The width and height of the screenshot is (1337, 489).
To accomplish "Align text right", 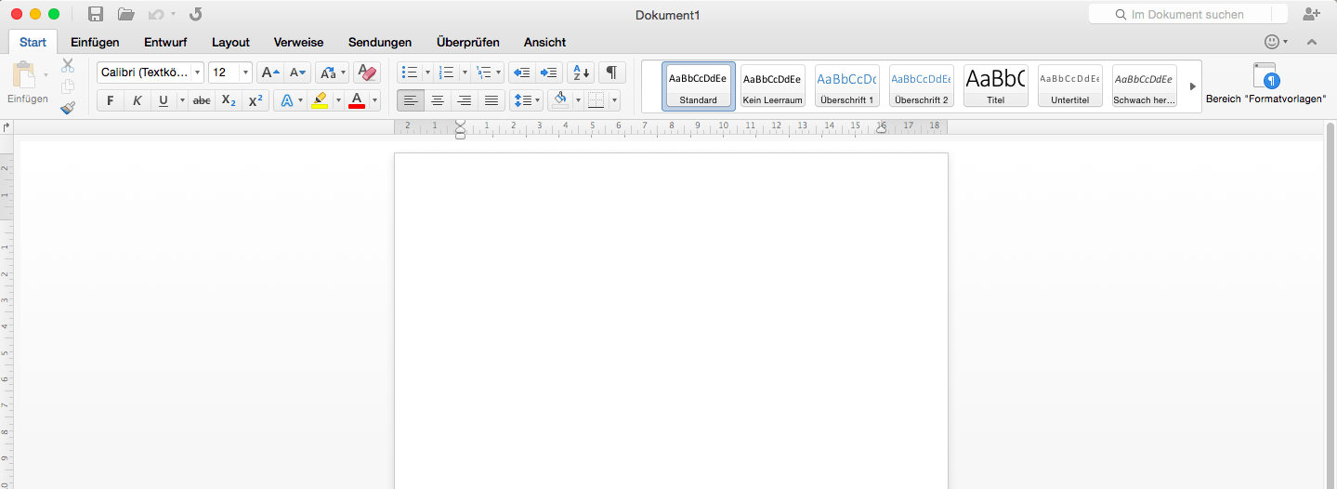I will (x=465, y=100).
